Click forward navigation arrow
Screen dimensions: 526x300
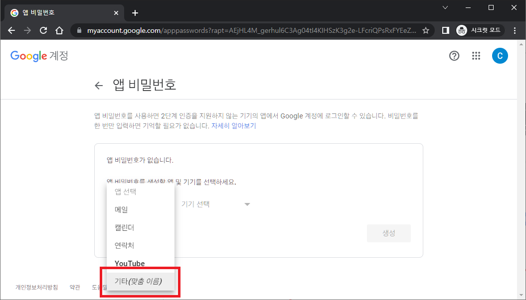coord(27,30)
